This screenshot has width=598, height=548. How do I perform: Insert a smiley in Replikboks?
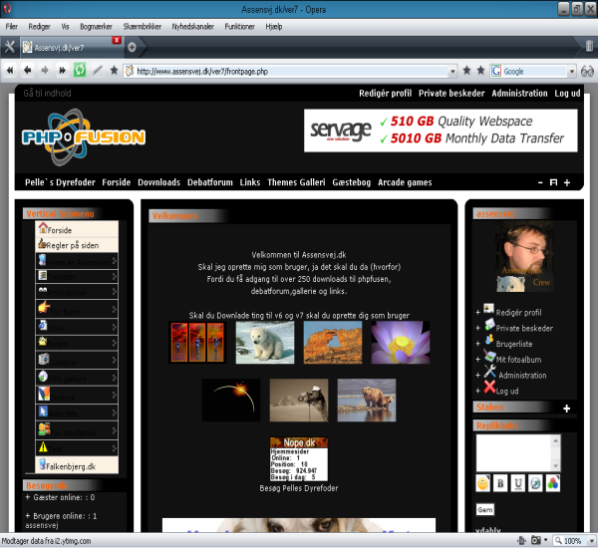[482, 483]
